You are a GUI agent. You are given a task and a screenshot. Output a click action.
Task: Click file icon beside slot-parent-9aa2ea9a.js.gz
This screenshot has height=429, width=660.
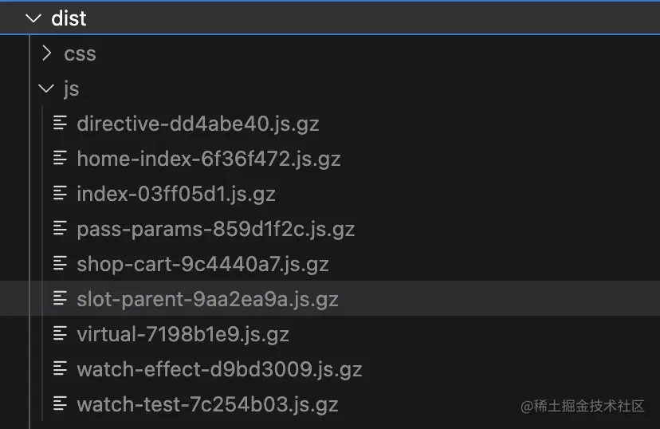point(60,298)
